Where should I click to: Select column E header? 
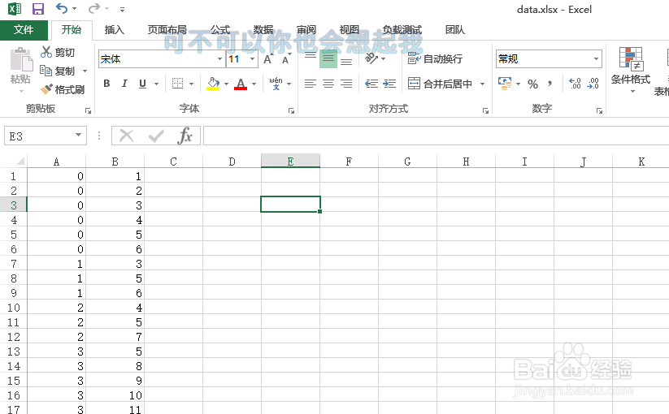pyautogui.click(x=290, y=162)
